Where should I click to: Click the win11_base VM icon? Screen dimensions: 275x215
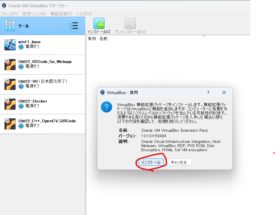point(10,45)
